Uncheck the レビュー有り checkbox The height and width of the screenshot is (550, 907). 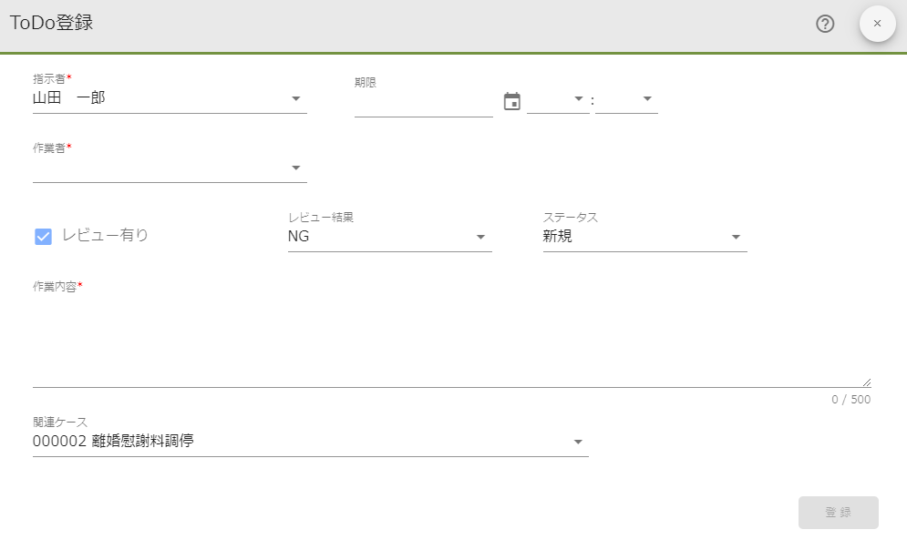[41, 236]
